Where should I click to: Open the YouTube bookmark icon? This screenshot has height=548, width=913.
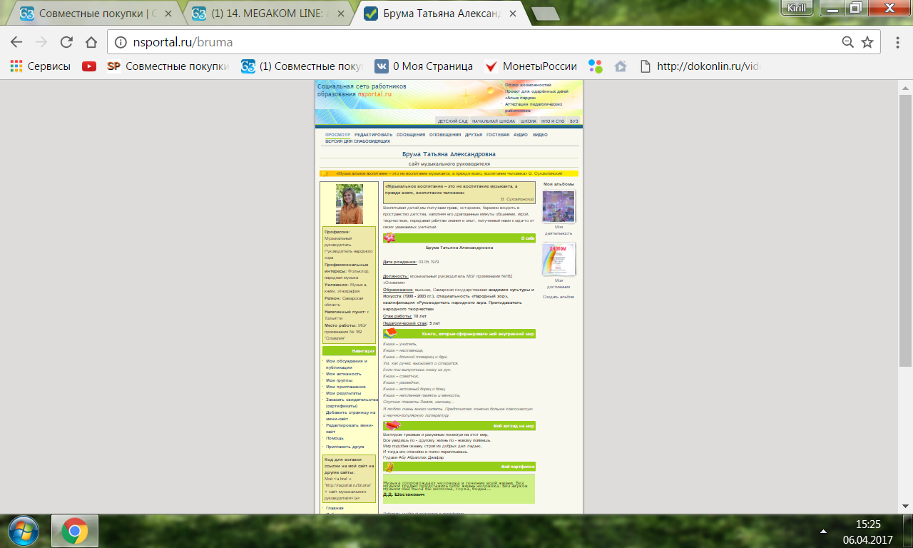click(89, 66)
